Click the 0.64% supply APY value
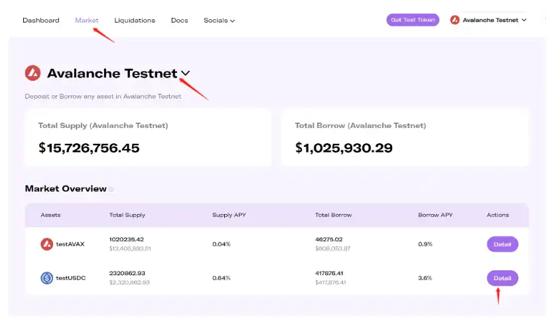Screen dimensions: 548x326 pyautogui.click(x=222, y=278)
